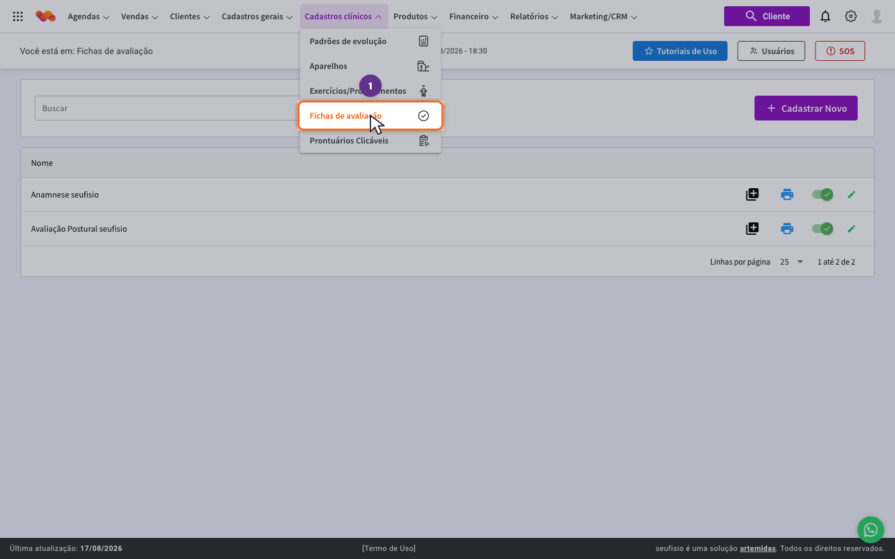Duplicate the Anamnese seufisio form

tap(752, 194)
